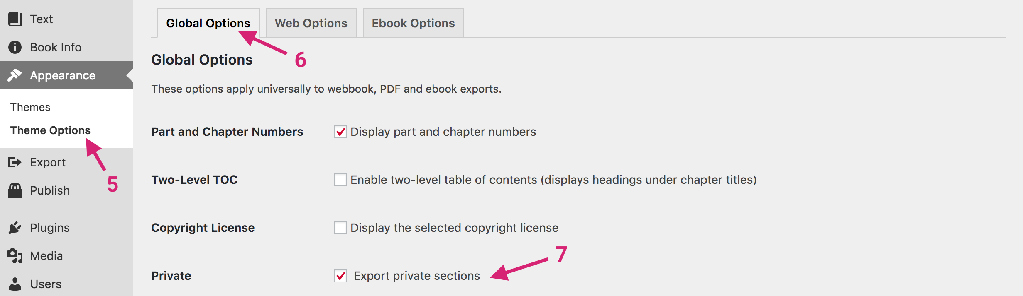Open the Appearance menu label

63,75
